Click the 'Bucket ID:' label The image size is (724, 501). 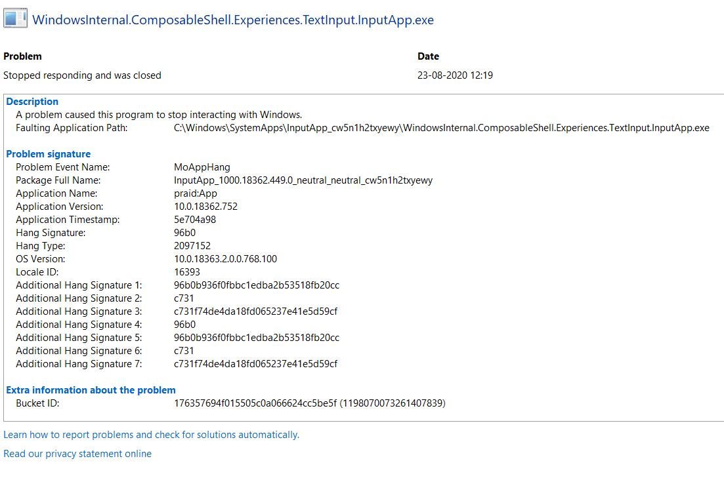click(x=37, y=403)
